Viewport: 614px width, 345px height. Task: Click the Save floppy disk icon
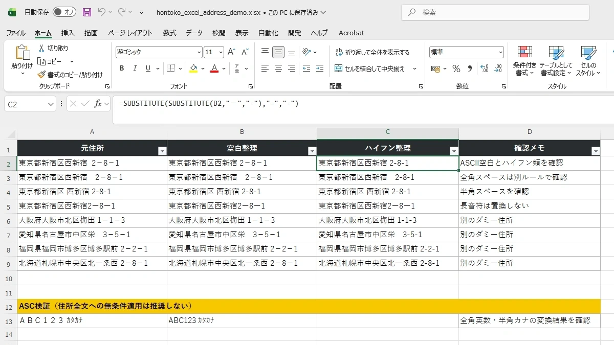[87, 12]
